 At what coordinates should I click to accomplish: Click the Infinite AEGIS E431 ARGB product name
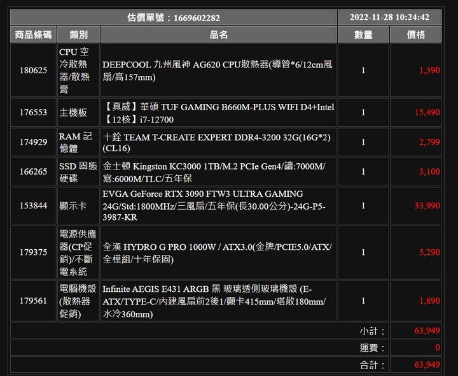[x=214, y=301]
